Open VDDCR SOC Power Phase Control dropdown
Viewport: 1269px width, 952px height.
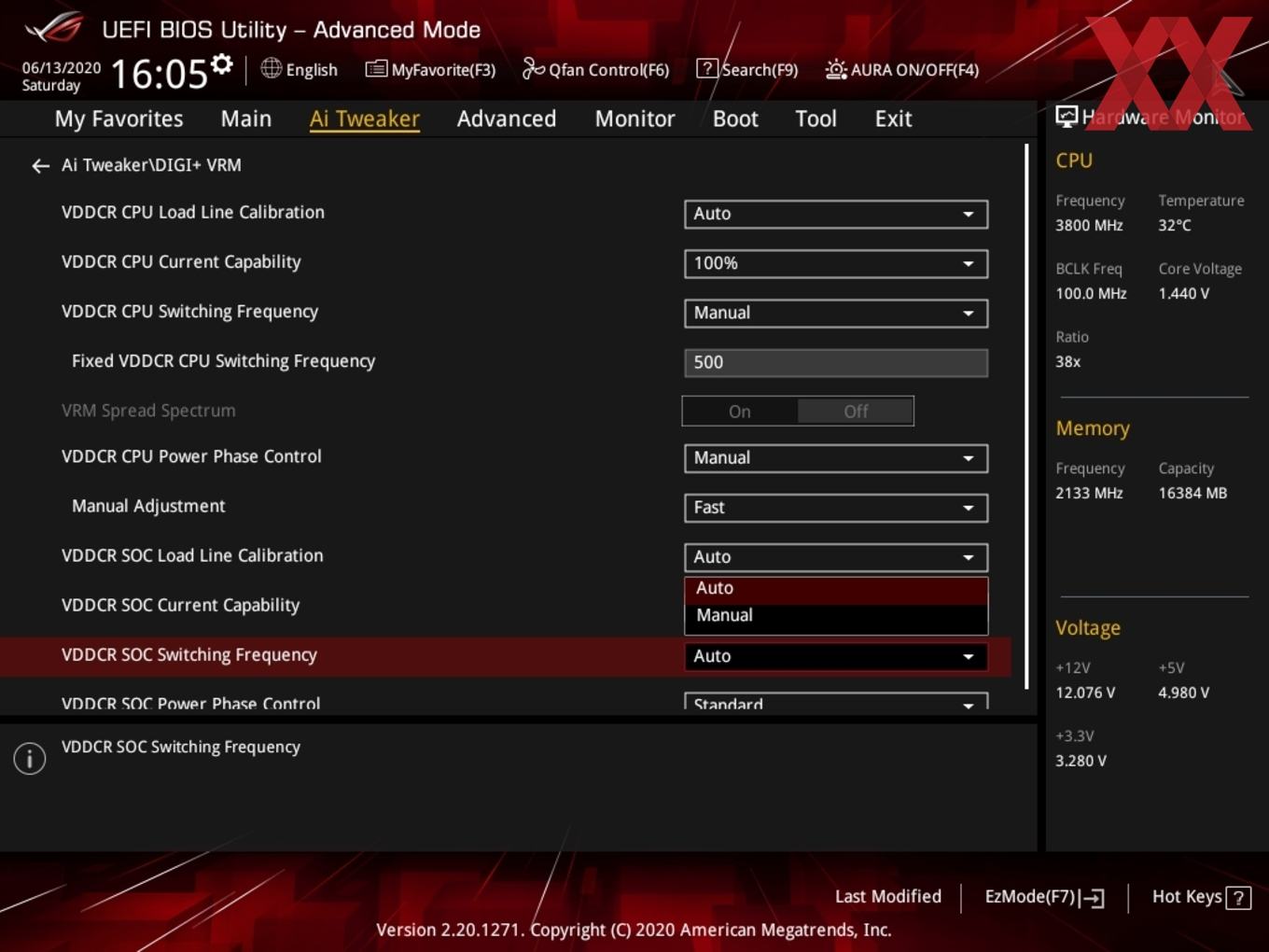coord(836,702)
